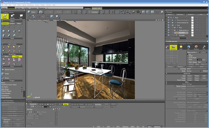Image resolution: width=209 pixels, height=128 pixels.
Task: Select the Modify toolbox icon
Action: [13, 16]
